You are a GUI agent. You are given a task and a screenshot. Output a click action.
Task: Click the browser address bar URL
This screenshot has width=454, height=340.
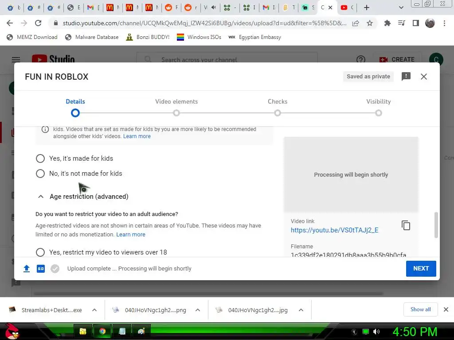coord(204,23)
